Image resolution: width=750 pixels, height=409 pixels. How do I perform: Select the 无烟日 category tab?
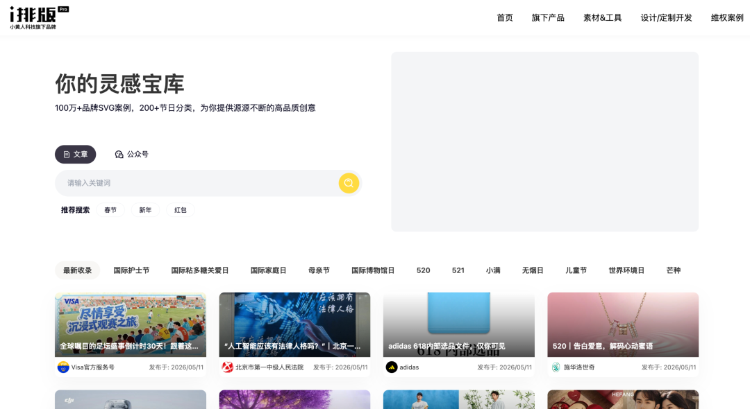point(533,270)
